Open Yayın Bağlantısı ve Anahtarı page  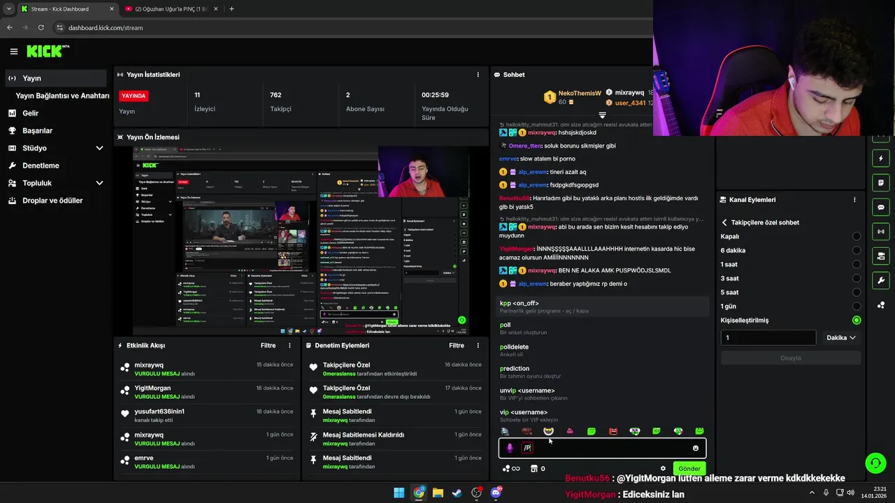tap(62, 96)
